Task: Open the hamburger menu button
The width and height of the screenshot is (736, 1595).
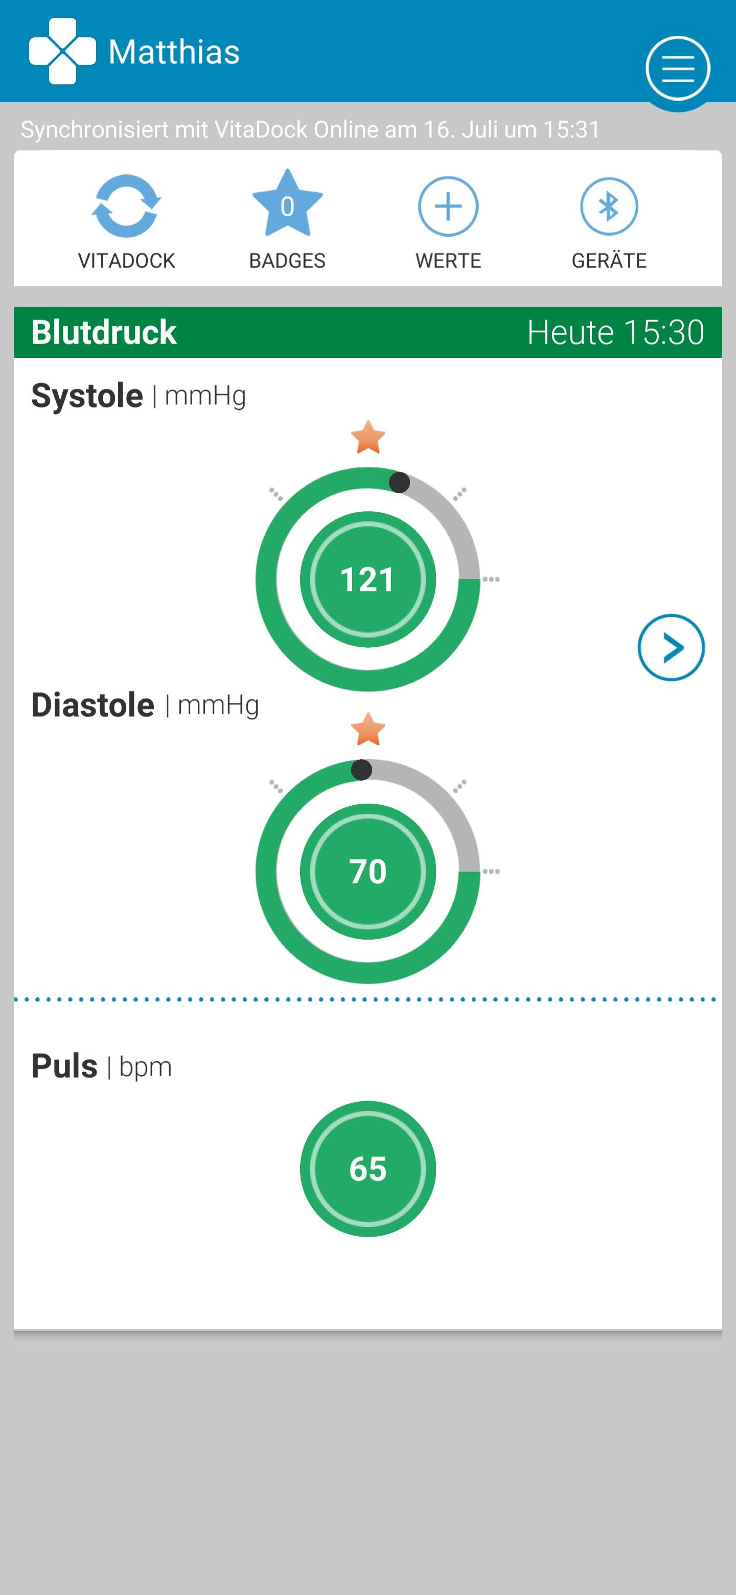Action: coord(677,68)
